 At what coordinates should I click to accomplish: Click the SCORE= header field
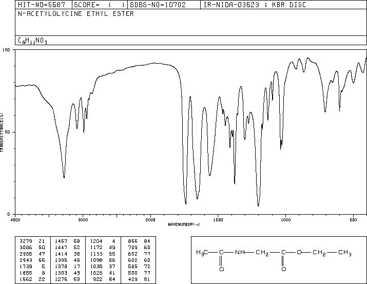click(100, 5)
